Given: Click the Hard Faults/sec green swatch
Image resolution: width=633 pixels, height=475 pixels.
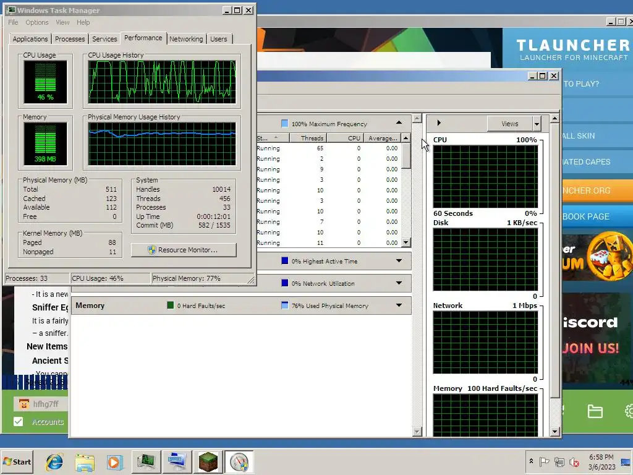Looking at the screenshot, I should tap(171, 306).
